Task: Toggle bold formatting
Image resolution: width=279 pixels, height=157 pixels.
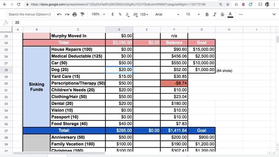Action: [207, 14]
